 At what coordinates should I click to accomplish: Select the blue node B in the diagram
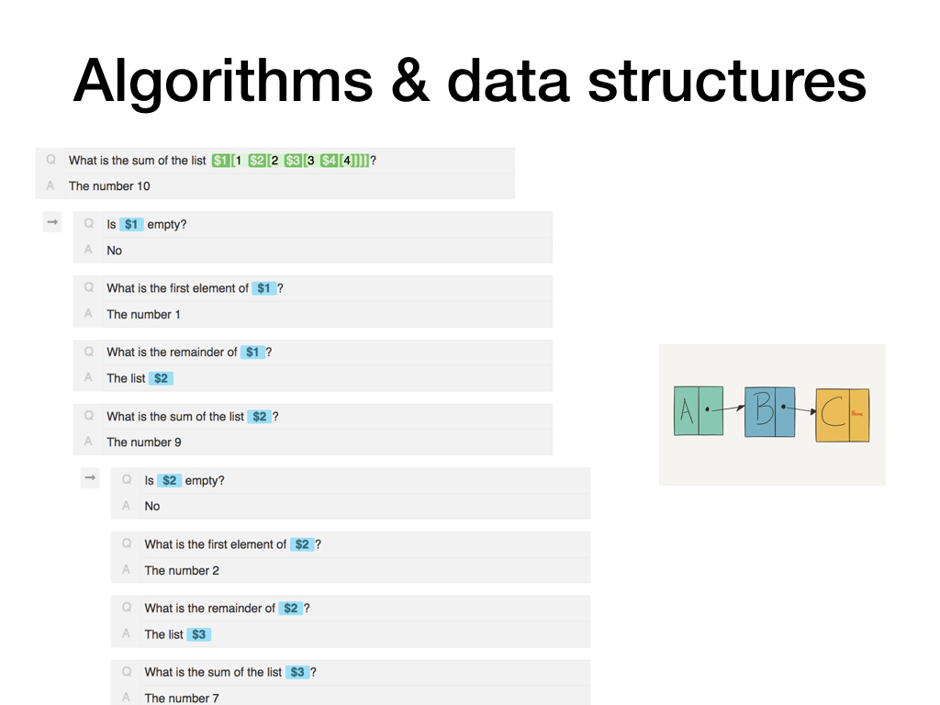pos(769,411)
